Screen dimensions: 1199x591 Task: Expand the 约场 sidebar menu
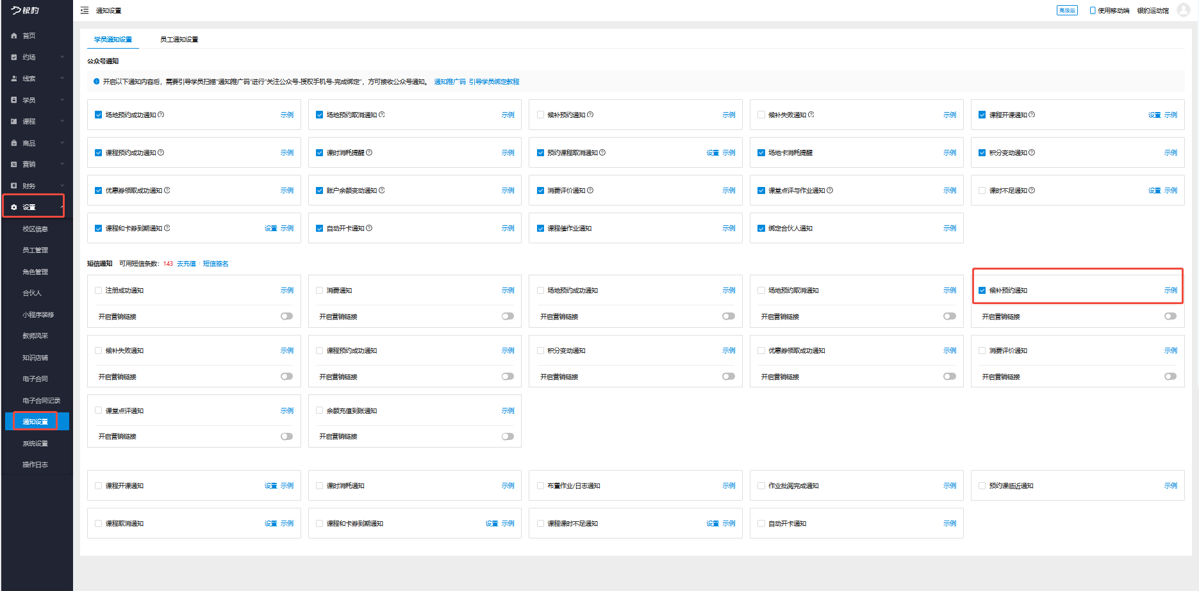(x=62, y=57)
